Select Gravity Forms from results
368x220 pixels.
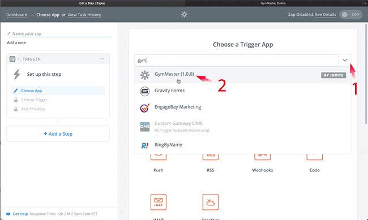click(x=243, y=91)
